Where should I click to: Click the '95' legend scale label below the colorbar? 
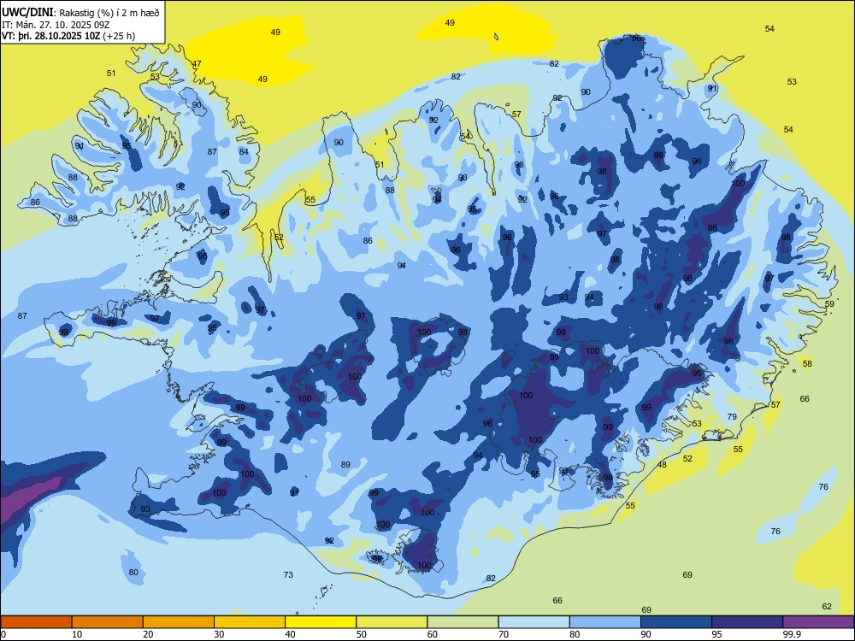point(717,634)
